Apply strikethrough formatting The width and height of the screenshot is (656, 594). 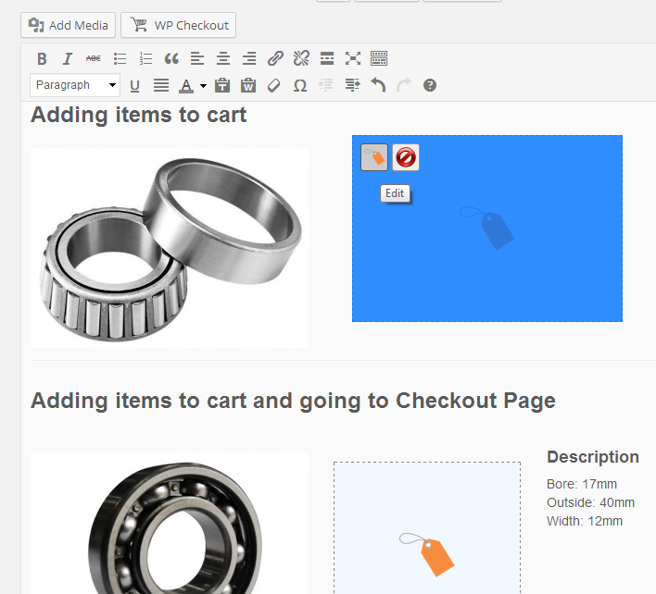click(94, 58)
